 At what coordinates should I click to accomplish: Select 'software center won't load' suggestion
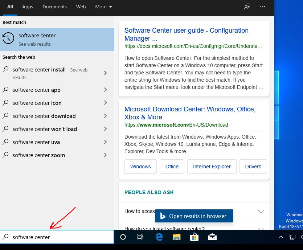tap(45, 129)
